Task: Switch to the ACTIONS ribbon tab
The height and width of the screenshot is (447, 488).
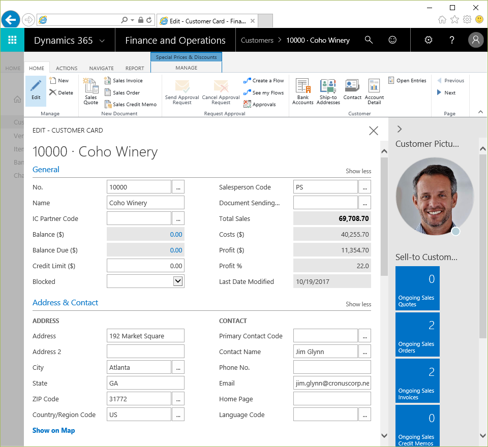Action: pos(67,68)
